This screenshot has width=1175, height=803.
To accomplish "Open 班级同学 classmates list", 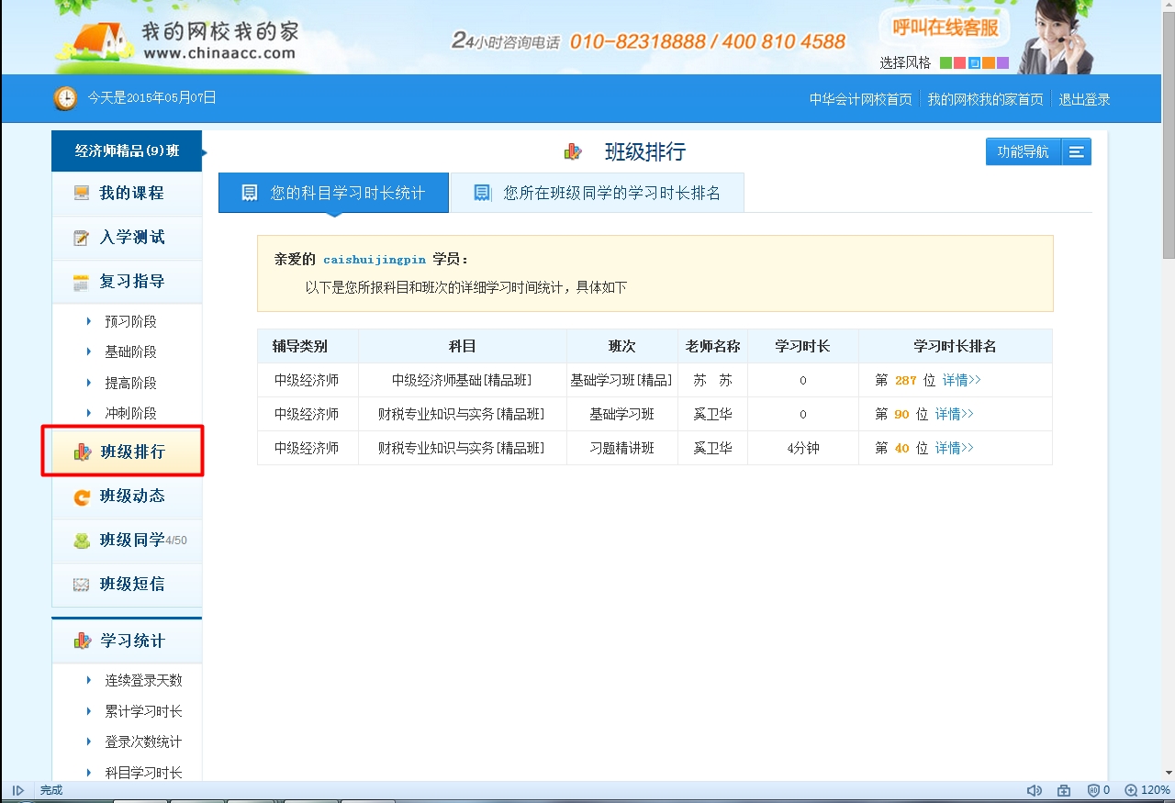I will point(131,541).
